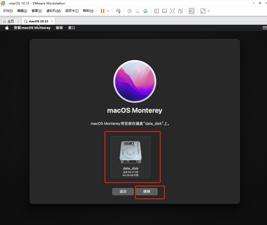The image size is (267, 225).
Task: Open the 帮助(H) menu
Action: 88,11
